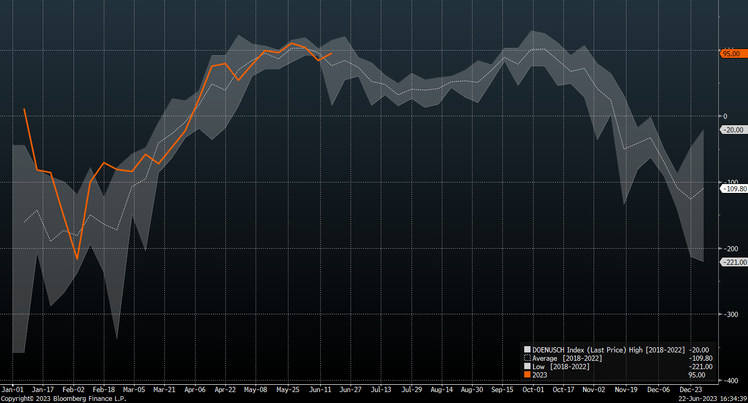This screenshot has height=403, width=748.
Task: Click the Sep-15 date label
Action: (x=503, y=389)
